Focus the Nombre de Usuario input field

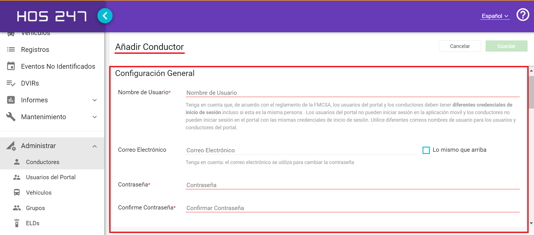353,93
